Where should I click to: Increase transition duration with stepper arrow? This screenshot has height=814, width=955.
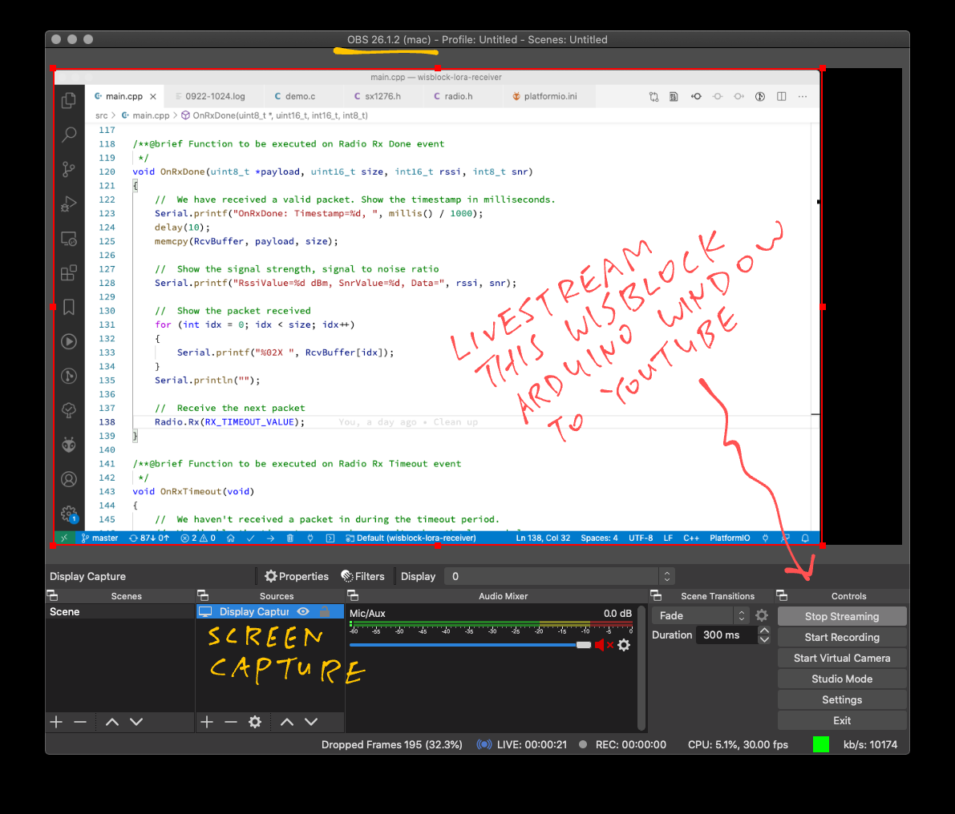(x=764, y=631)
